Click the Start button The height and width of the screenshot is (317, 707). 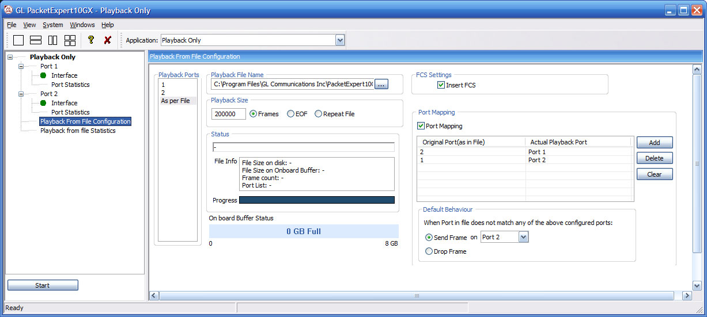pos(43,285)
